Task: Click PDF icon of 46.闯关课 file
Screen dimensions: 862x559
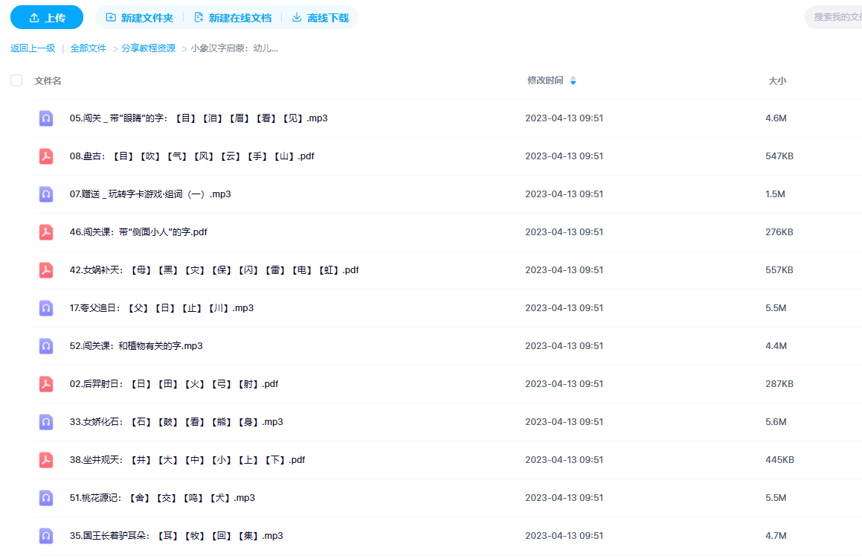Action: tap(46, 232)
